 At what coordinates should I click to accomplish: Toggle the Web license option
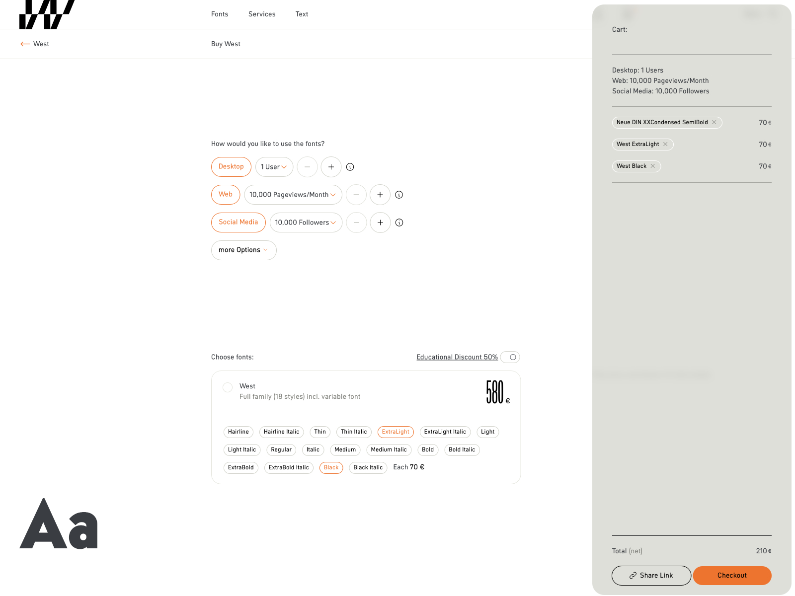pos(226,195)
